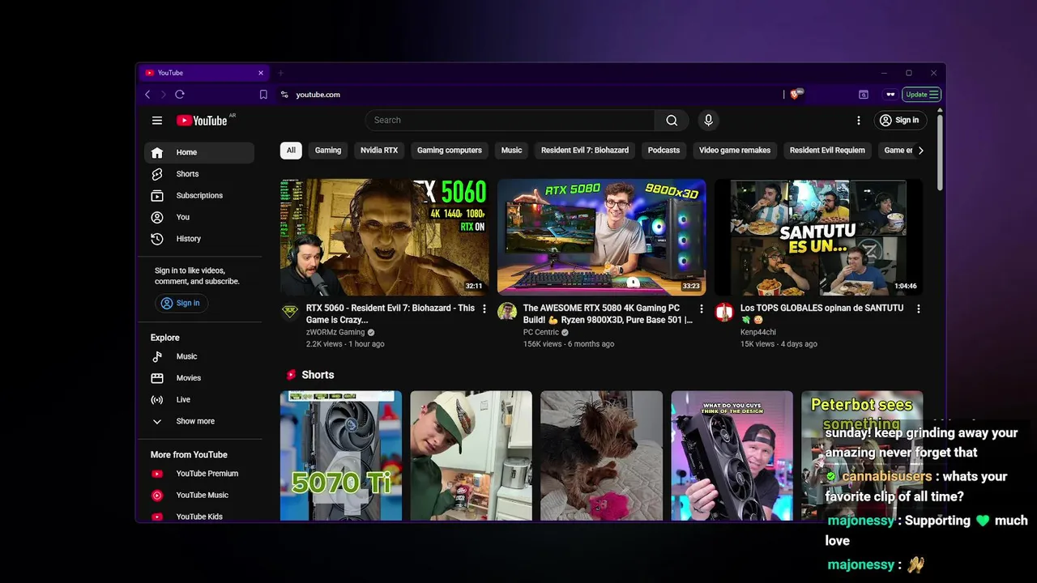Open the 5070 Ti short
Viewport: 1037px width, 583px height.
coord(341,456)
